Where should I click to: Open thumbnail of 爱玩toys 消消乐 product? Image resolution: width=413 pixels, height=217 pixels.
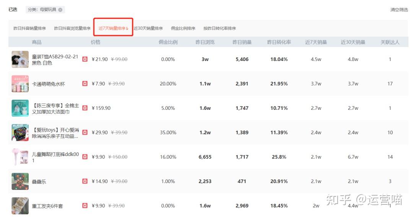click(x=20, y=132)
